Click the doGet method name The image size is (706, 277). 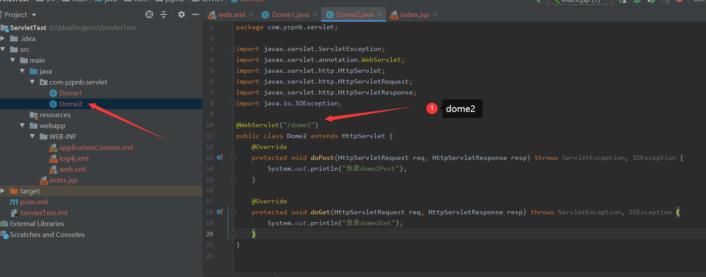pos(320,212)
